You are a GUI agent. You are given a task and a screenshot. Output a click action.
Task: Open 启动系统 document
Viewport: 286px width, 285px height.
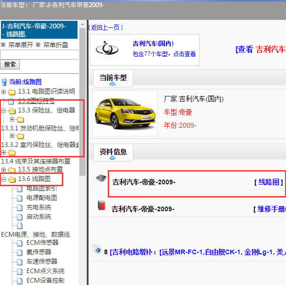point(39,216)
